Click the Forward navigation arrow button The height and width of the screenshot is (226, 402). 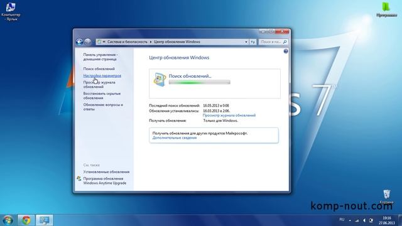click(88, 42)
